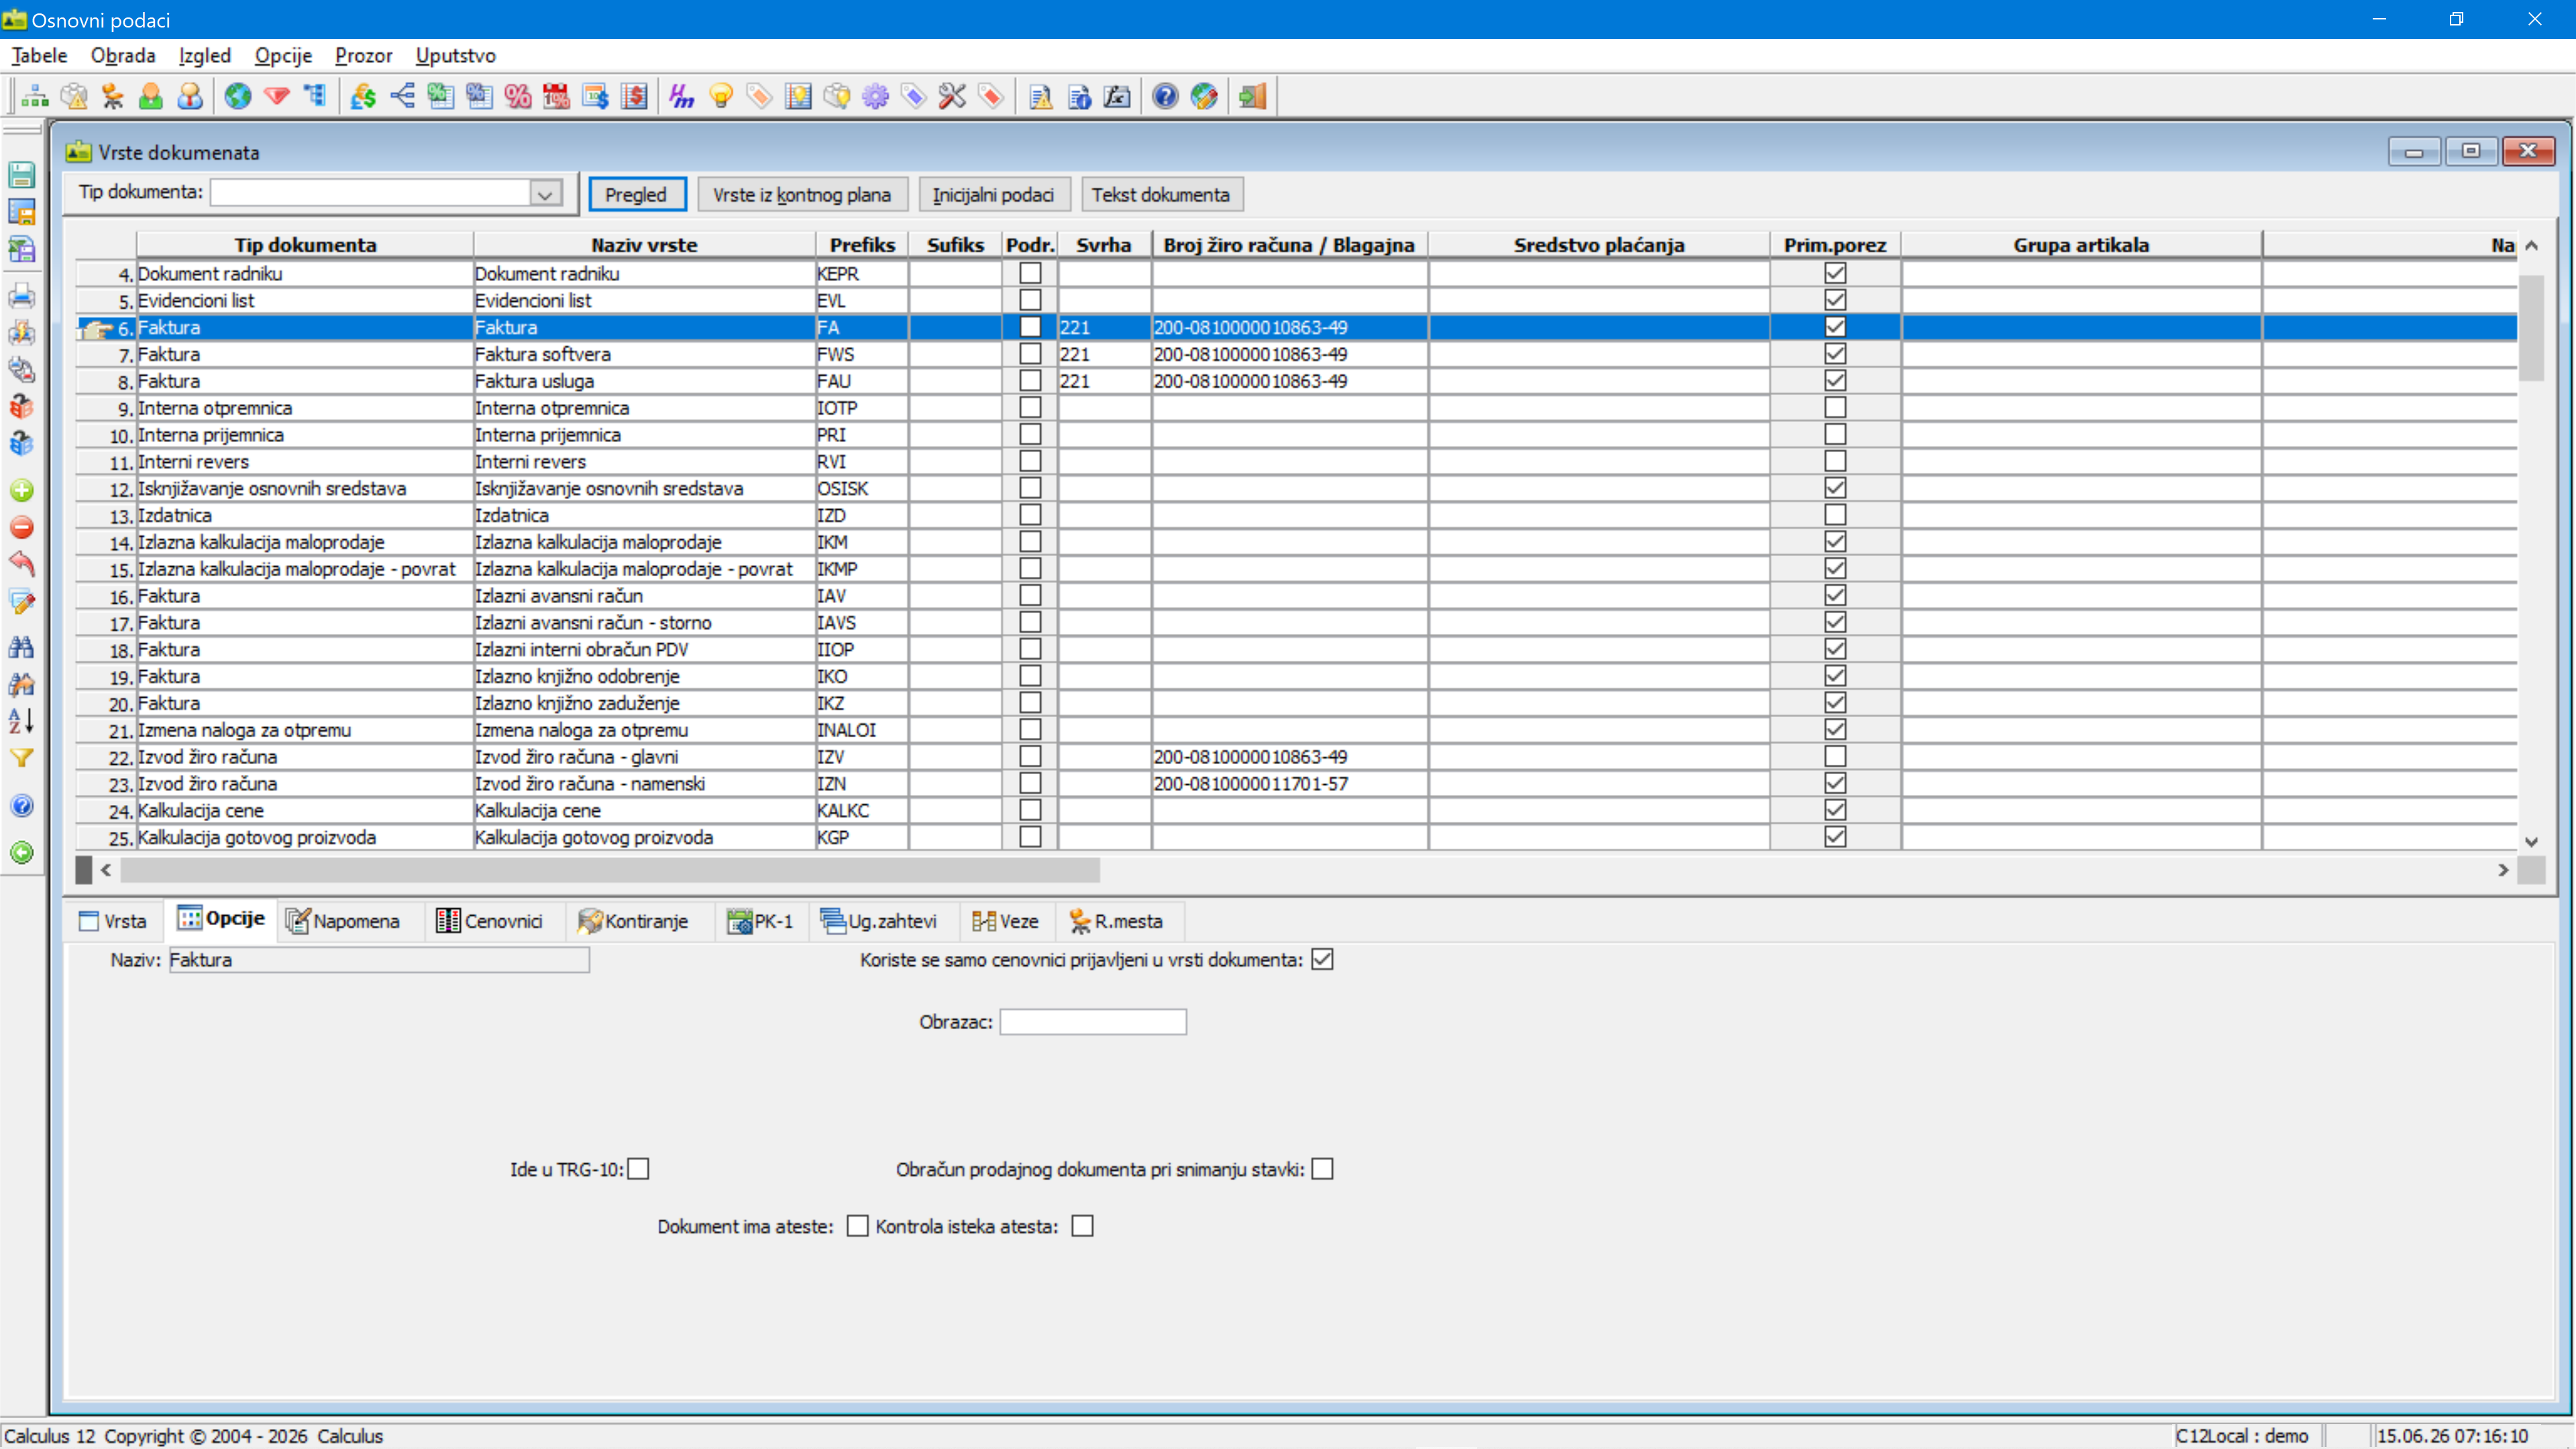Image resolution: width=2576 pixels, height=1449 pixels.
Task: Select the 'Izvod žiro računa - glavni' row
Action: pyautogui.click(x=1296, y=757)
